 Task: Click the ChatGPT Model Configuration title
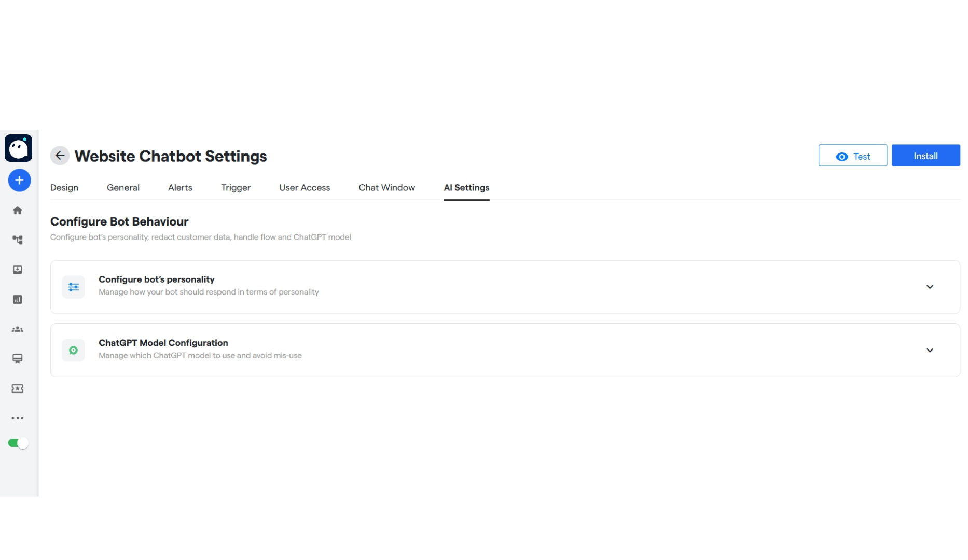click(x=163, y=343)
